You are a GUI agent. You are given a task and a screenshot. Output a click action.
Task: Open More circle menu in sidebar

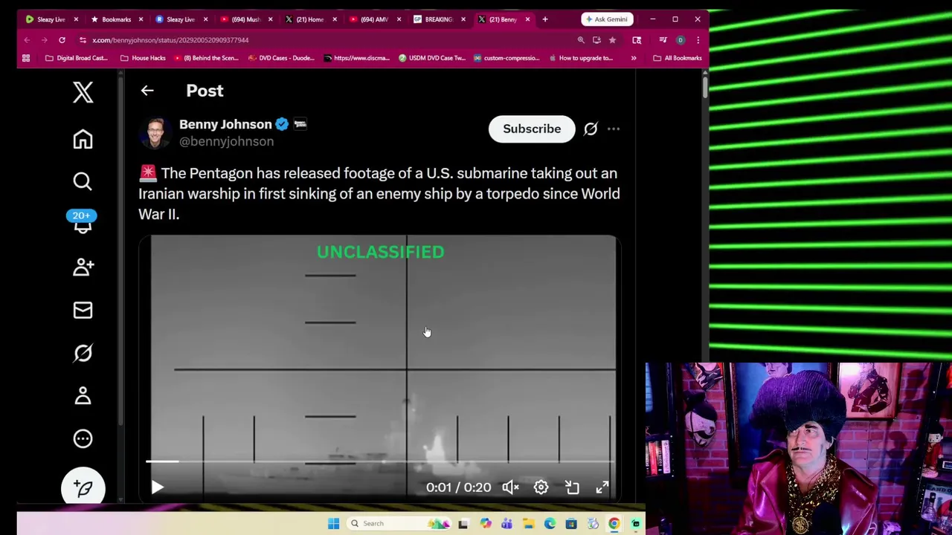tap(83, 438)
